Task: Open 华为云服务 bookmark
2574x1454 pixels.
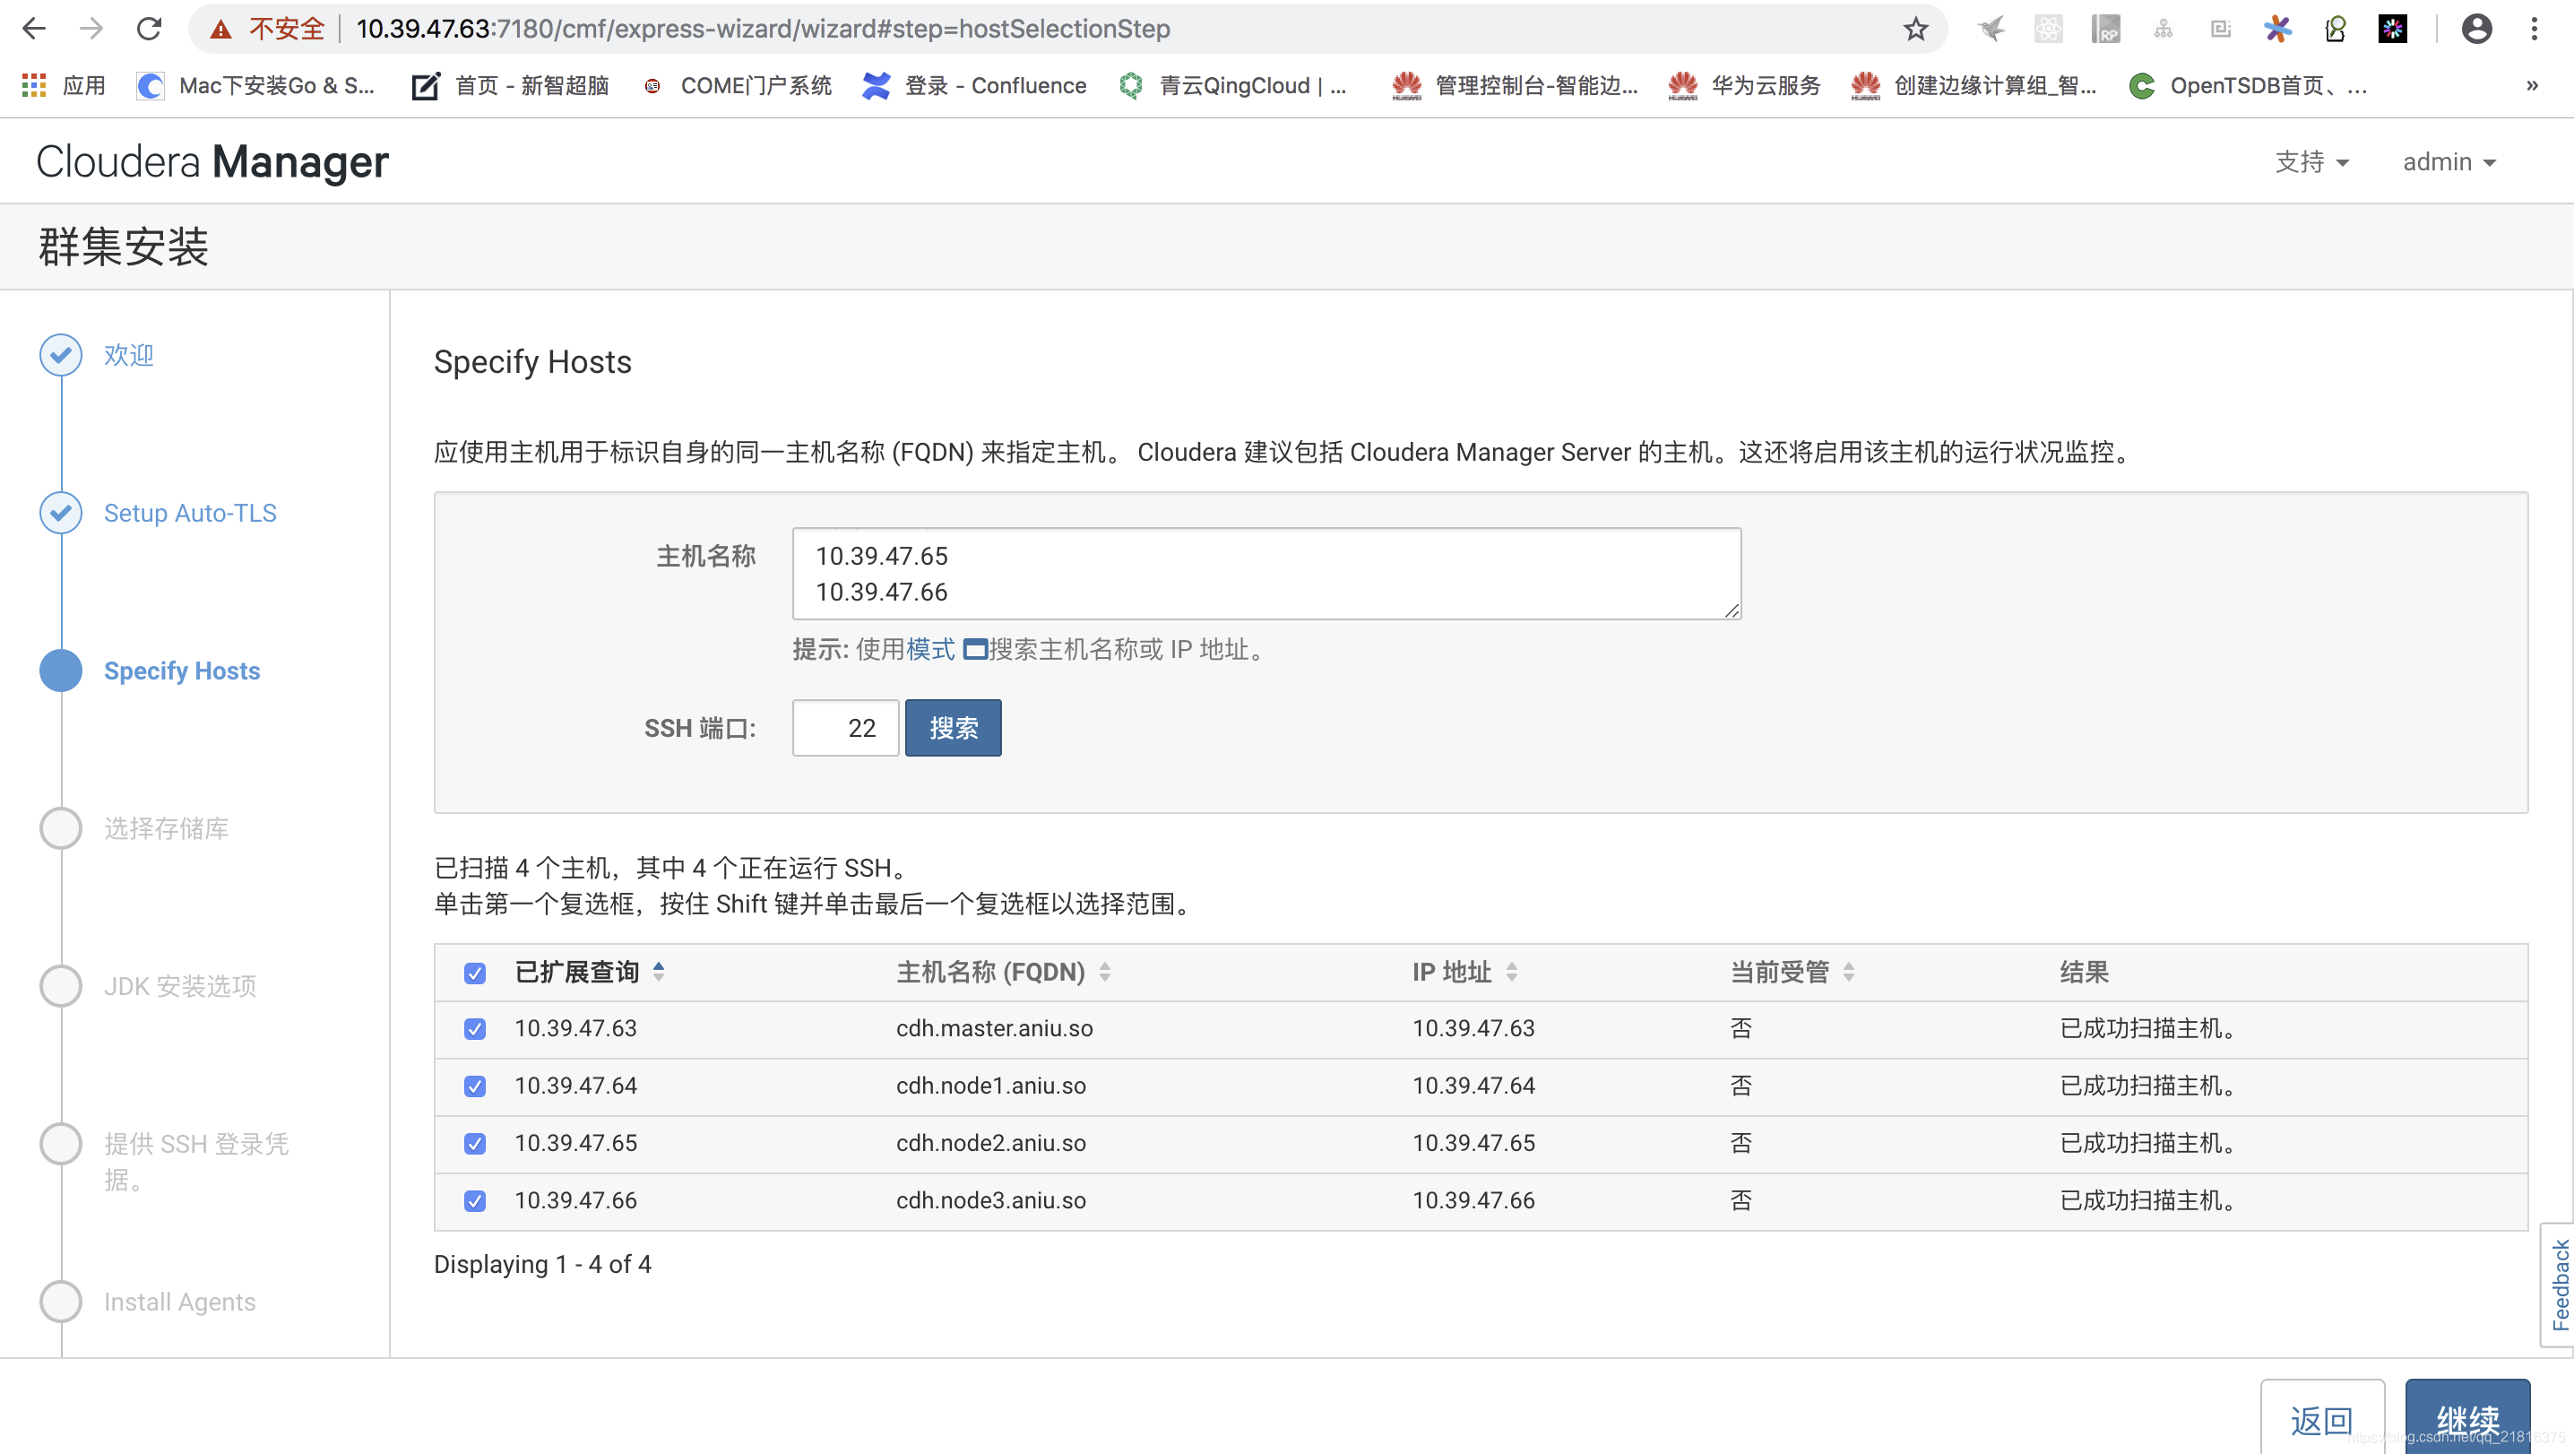Action: click(x=1744, y=86)
